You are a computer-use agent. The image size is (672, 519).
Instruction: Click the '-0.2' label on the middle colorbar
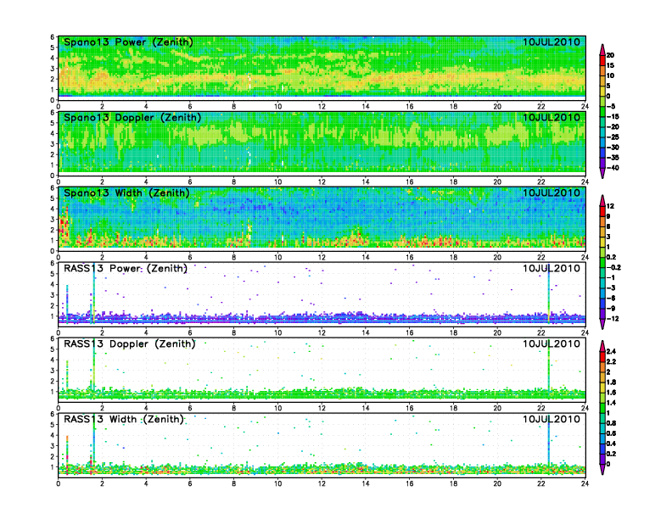point(613,268)
